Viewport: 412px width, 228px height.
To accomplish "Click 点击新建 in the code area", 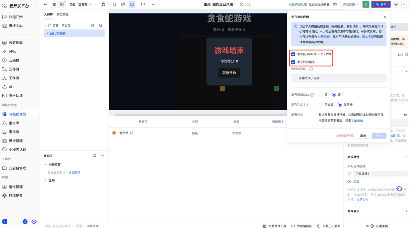I will coord(74,173).
